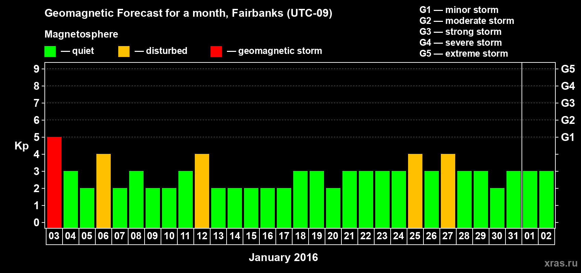This screenshot has height=273, width=581.
Task: Select the orange bar for January 12
Action: [202, 191]
